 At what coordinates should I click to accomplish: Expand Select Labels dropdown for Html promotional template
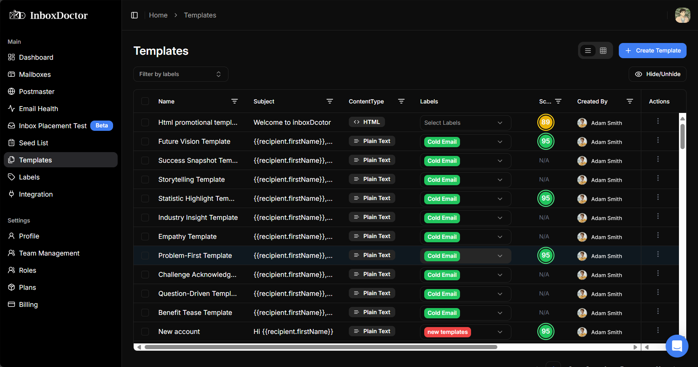[x=465, y=123]
